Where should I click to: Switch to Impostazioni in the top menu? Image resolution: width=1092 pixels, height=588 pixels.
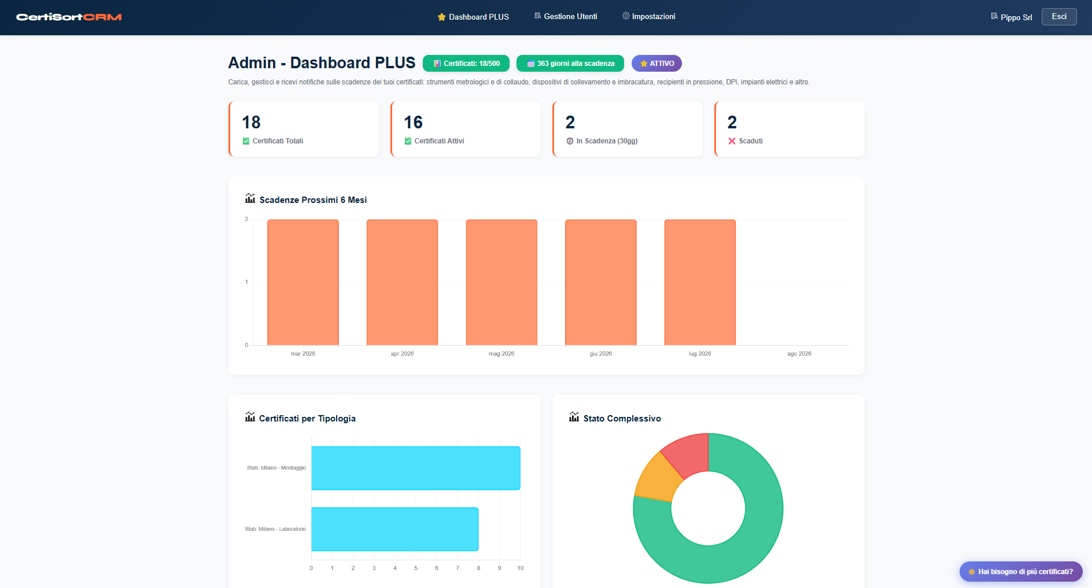pyautogui.click(x=649, y=16)
